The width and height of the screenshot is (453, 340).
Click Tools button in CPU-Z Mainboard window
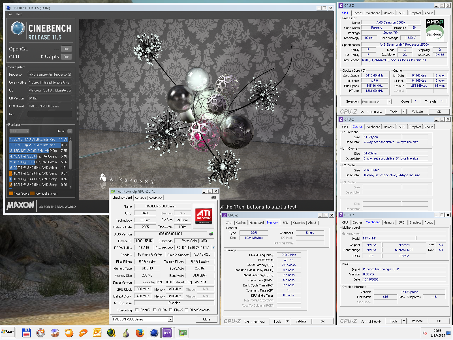coord(394,321)
